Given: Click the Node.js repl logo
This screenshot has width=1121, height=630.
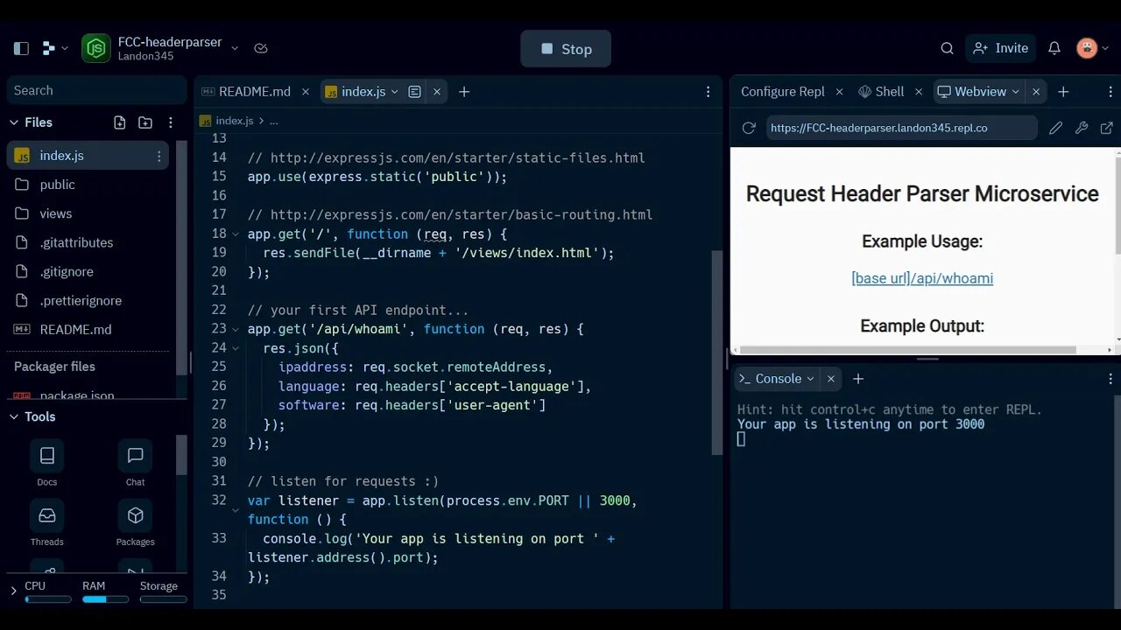Looking at the screenshot, I should click(x=96, y=48).
